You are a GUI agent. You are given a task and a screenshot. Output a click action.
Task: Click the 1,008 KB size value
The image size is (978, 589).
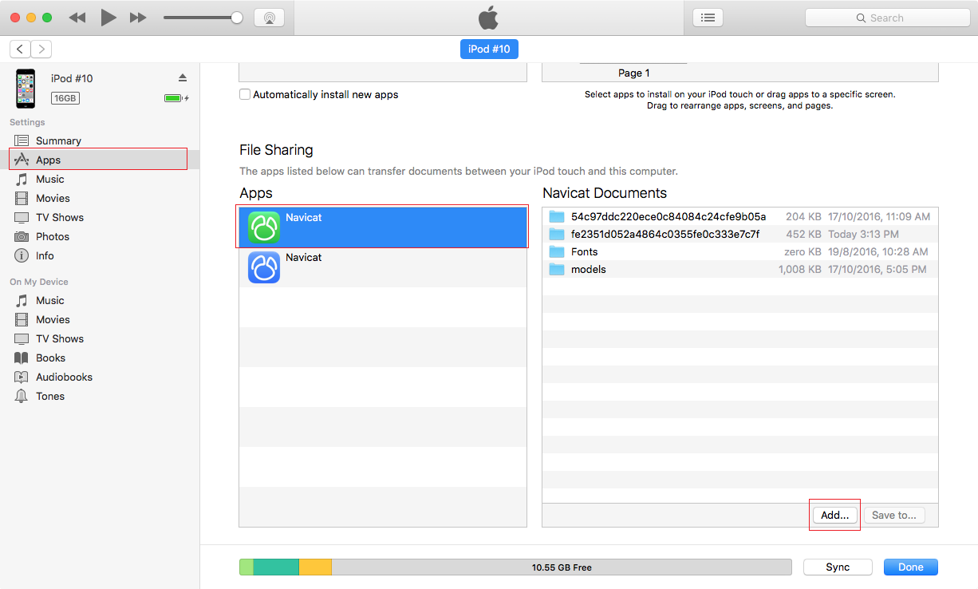(x=799, y=269)
